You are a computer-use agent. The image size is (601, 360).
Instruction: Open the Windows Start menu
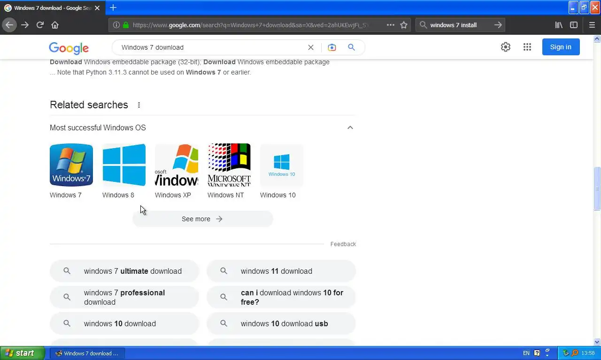click(x=22, y=353)
